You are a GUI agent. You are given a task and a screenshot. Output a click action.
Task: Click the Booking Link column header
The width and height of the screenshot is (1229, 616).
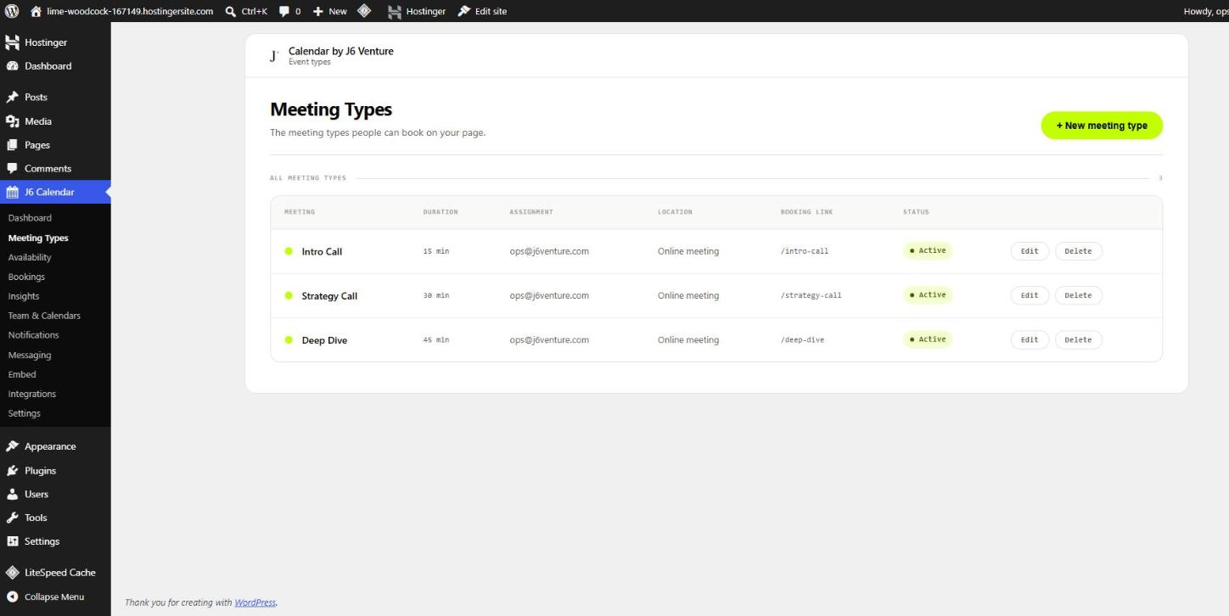point(806,212)
